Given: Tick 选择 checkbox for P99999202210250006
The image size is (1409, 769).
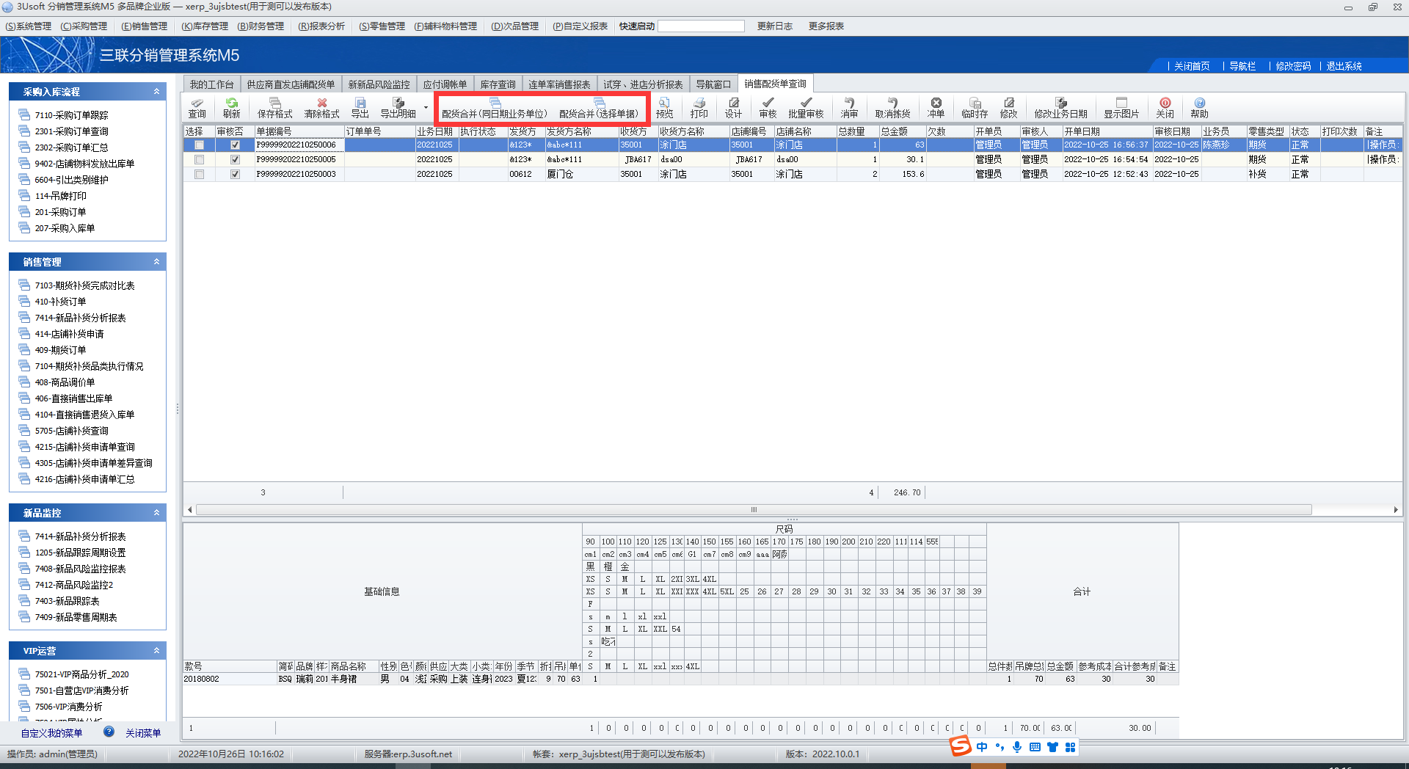Looking at the screenshot, I should click(x=199, y=145).
